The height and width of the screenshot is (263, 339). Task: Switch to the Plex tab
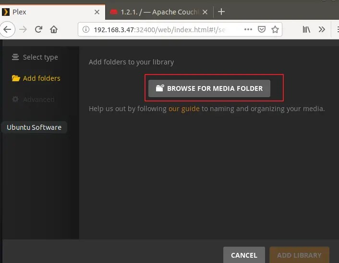pos(52,12)
